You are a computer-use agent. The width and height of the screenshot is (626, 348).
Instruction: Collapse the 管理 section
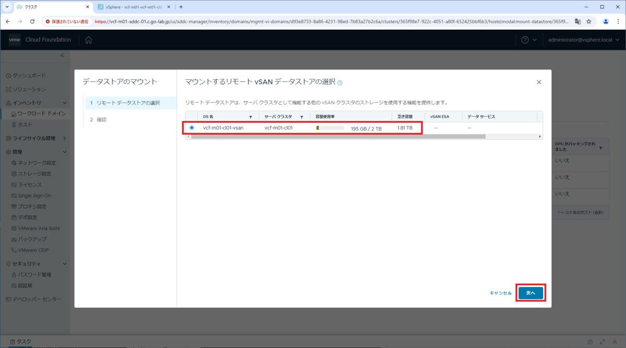tap(65, 152)
